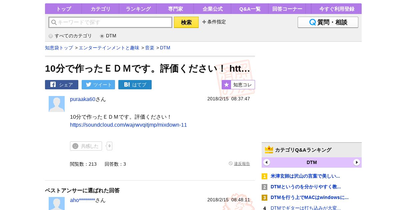This screenshot has height=210, width=400.
Task: Open the SoundCloud mixdown-11 link
Action: point(128,125)
